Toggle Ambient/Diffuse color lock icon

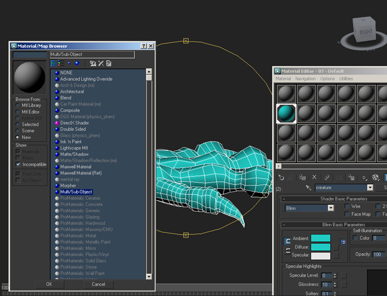pyautogui.click(x=343, y=242)
